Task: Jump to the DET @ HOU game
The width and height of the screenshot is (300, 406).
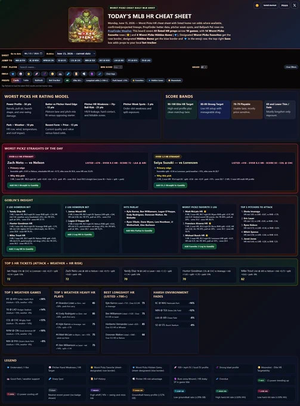Action: pyautogui.click(x=104, y=60)
